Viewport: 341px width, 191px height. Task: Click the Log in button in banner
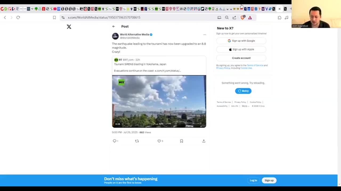[253, 180]
